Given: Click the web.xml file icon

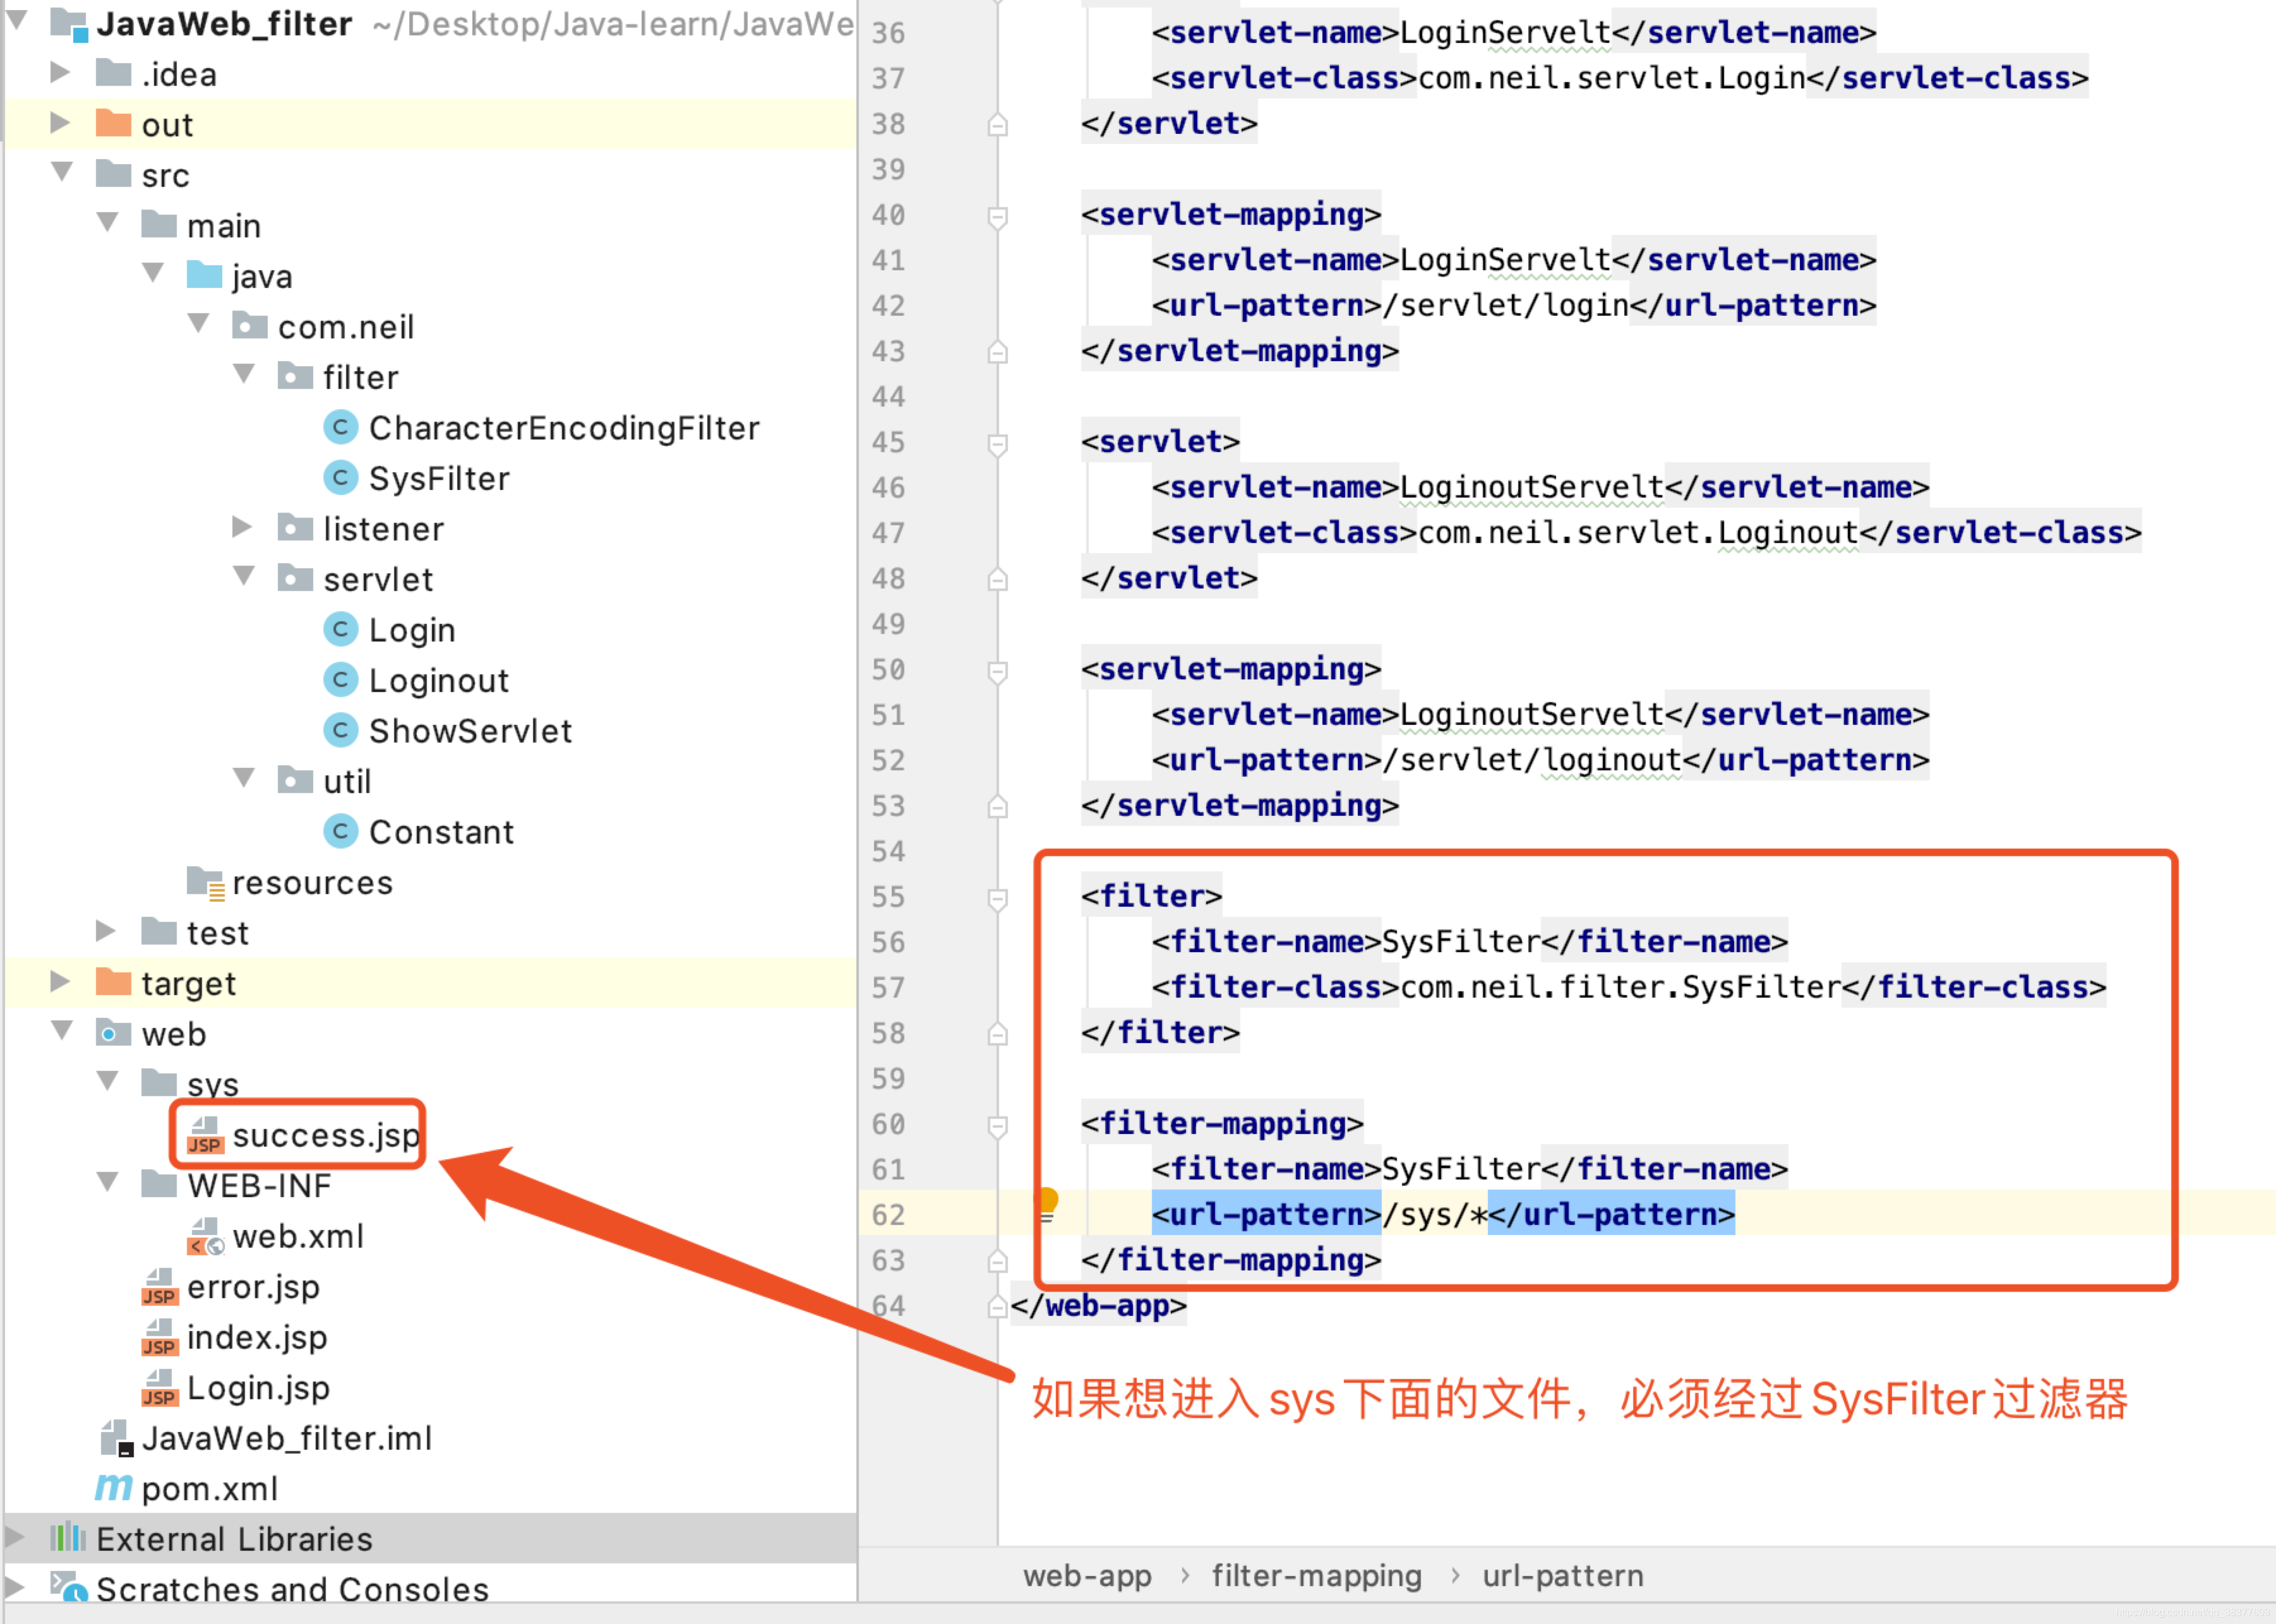Looking at the screenshot, I should tap(205, 1236).
